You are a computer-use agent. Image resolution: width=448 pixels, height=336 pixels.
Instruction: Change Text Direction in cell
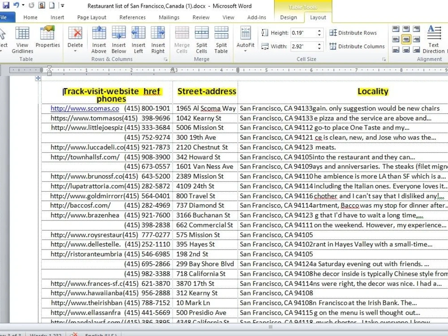tap(434, 40)
